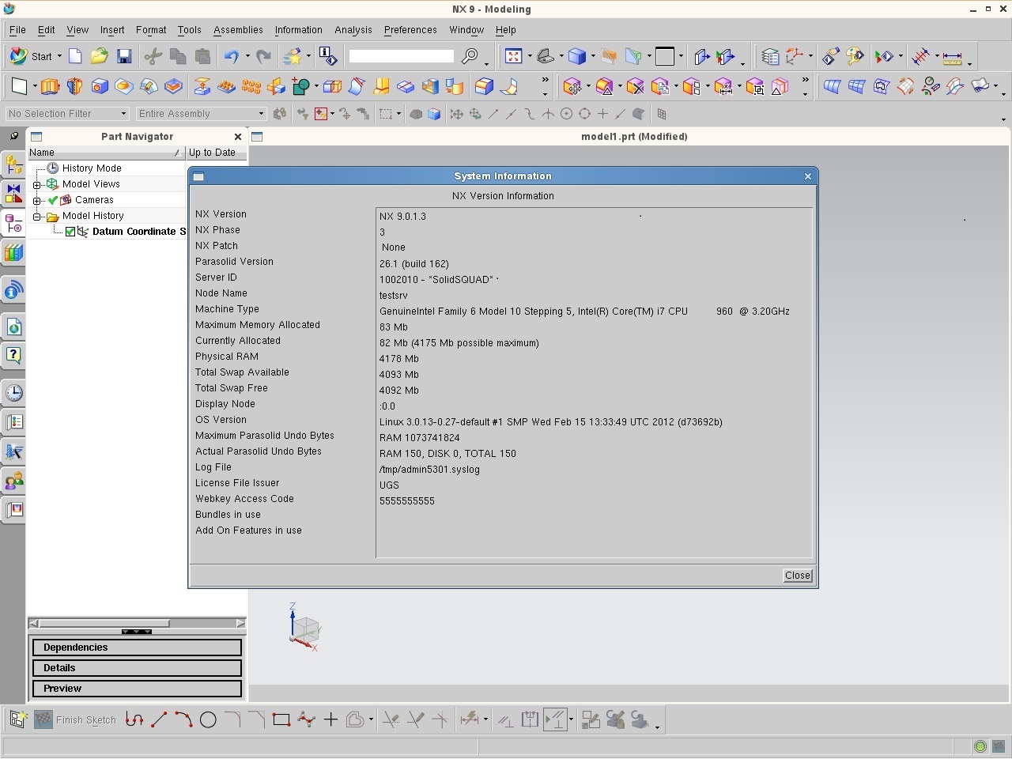Viewport: 1012px width, 759px height.
Task: Open the Insert menu
Action: [112, 30]
